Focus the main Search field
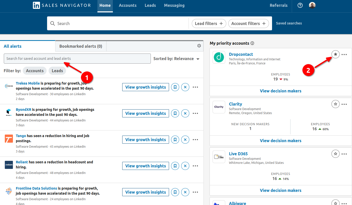 point(118,23)
